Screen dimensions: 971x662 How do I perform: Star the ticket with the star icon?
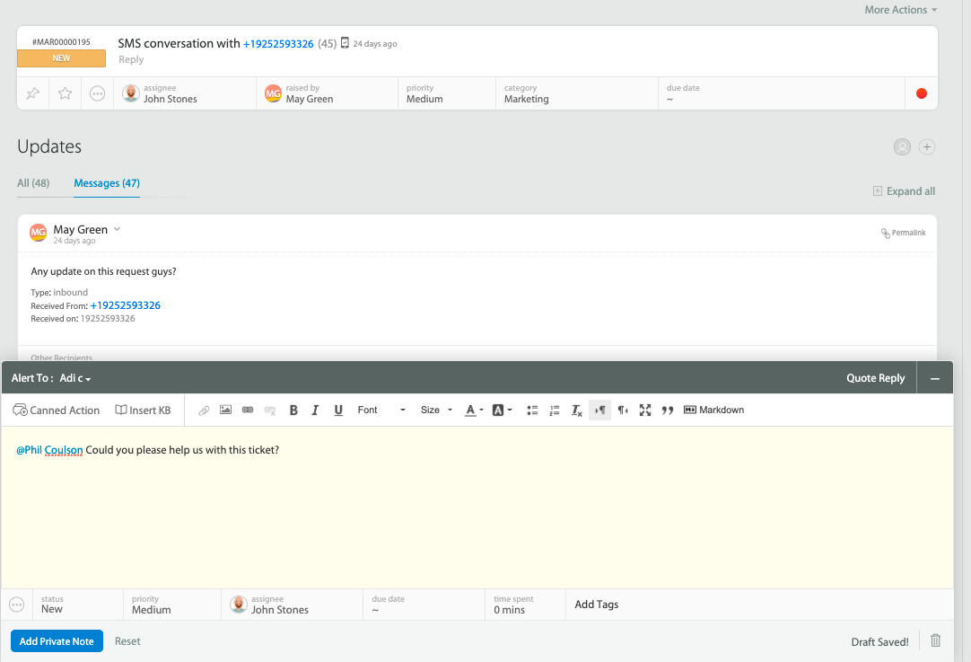tap(64, 93)
